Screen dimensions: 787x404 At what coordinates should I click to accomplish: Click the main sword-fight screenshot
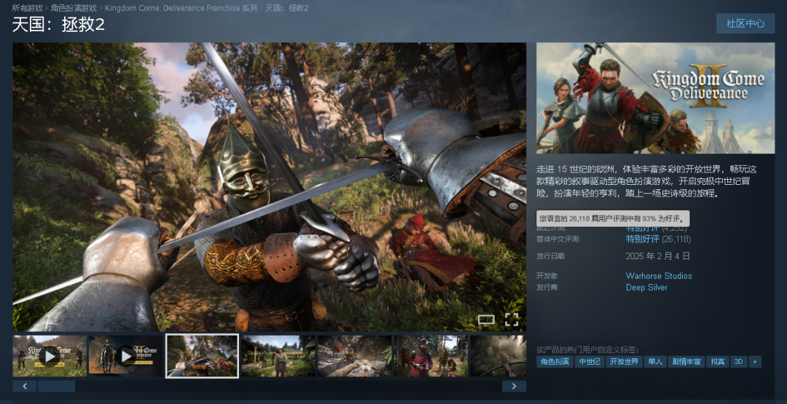click(270, 187)
